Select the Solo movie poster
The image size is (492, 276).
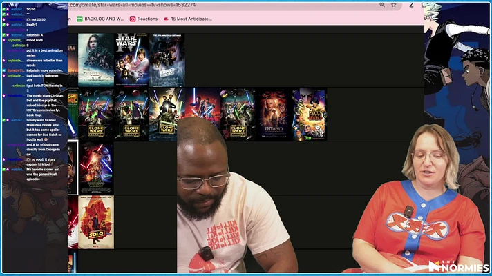[x=96, y=222]
